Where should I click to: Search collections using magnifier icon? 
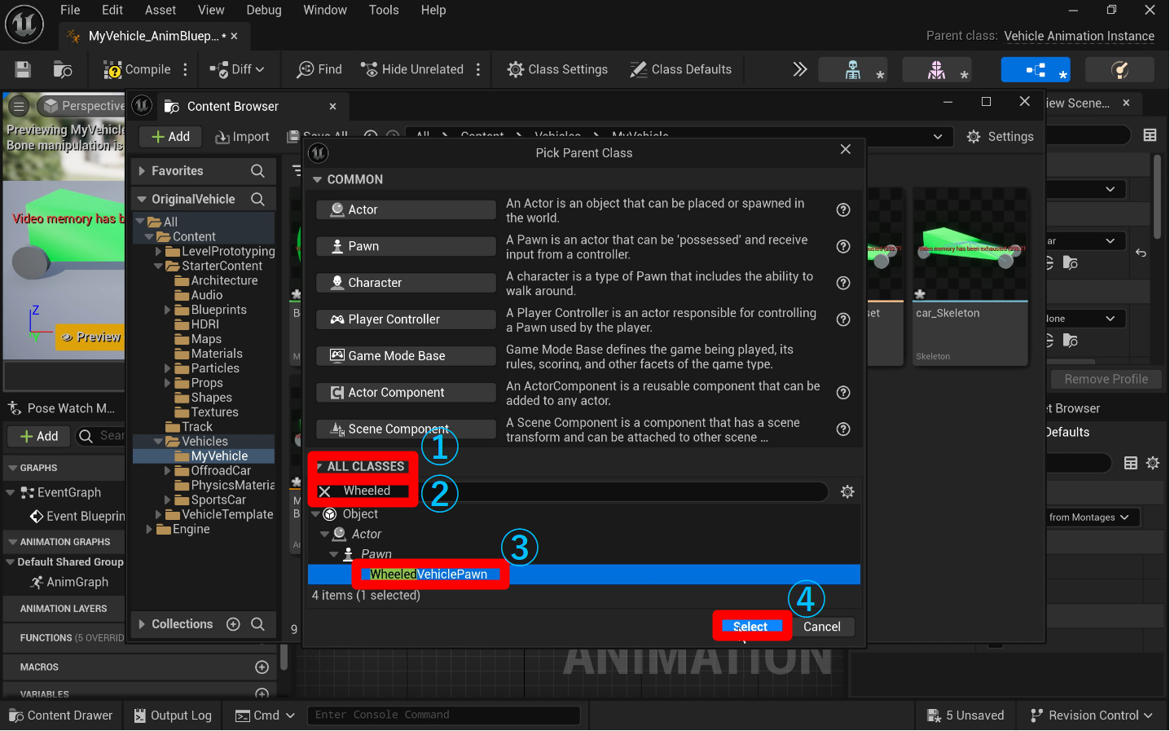[257, 624]
